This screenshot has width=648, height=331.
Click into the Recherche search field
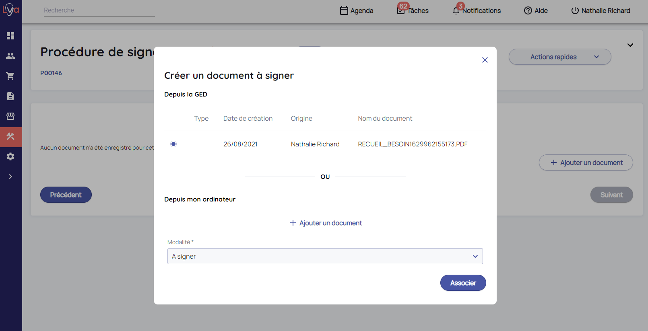[x=99, y=10]
